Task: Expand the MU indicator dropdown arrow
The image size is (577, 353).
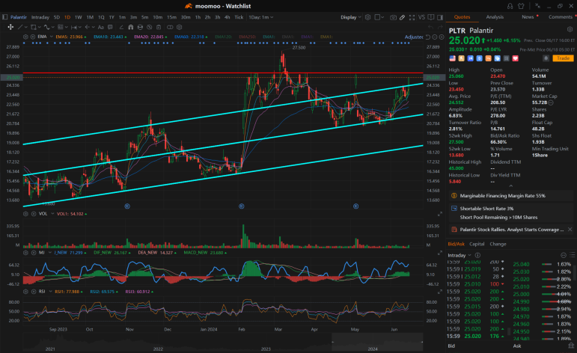Action: tap(49, 253)
